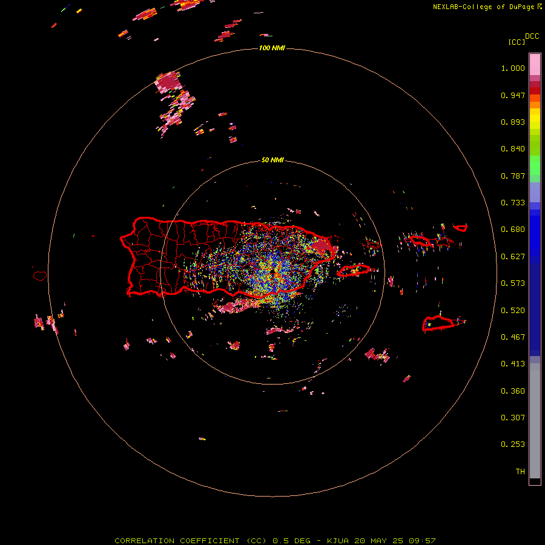The height and width of the screenshot is (545, 545).
Task: Click the 0.467 scale value
Action: (x=513, y=337)
